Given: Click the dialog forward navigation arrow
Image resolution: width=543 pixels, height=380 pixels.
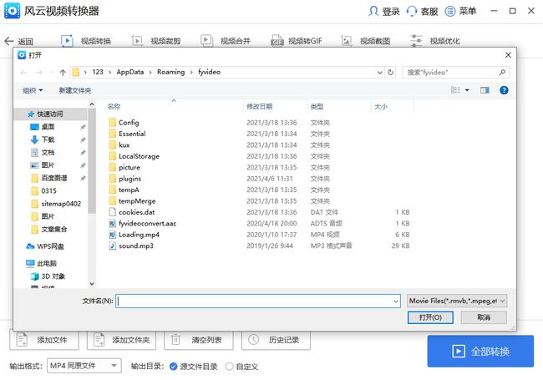Looking at the screenshot, I should tap(39, 73).
